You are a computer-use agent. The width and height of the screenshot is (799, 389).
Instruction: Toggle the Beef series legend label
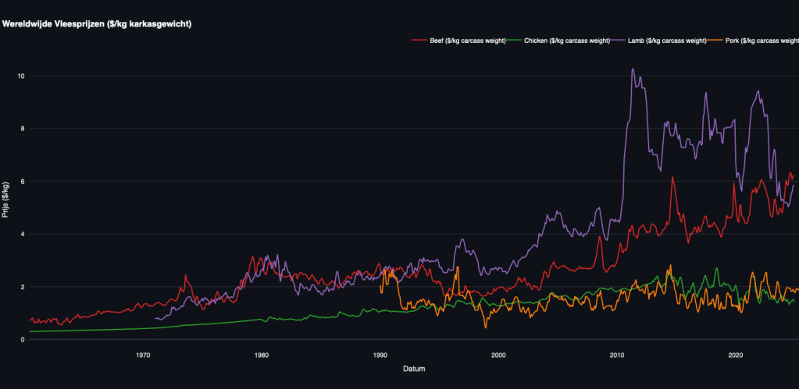tap(467, 40)
